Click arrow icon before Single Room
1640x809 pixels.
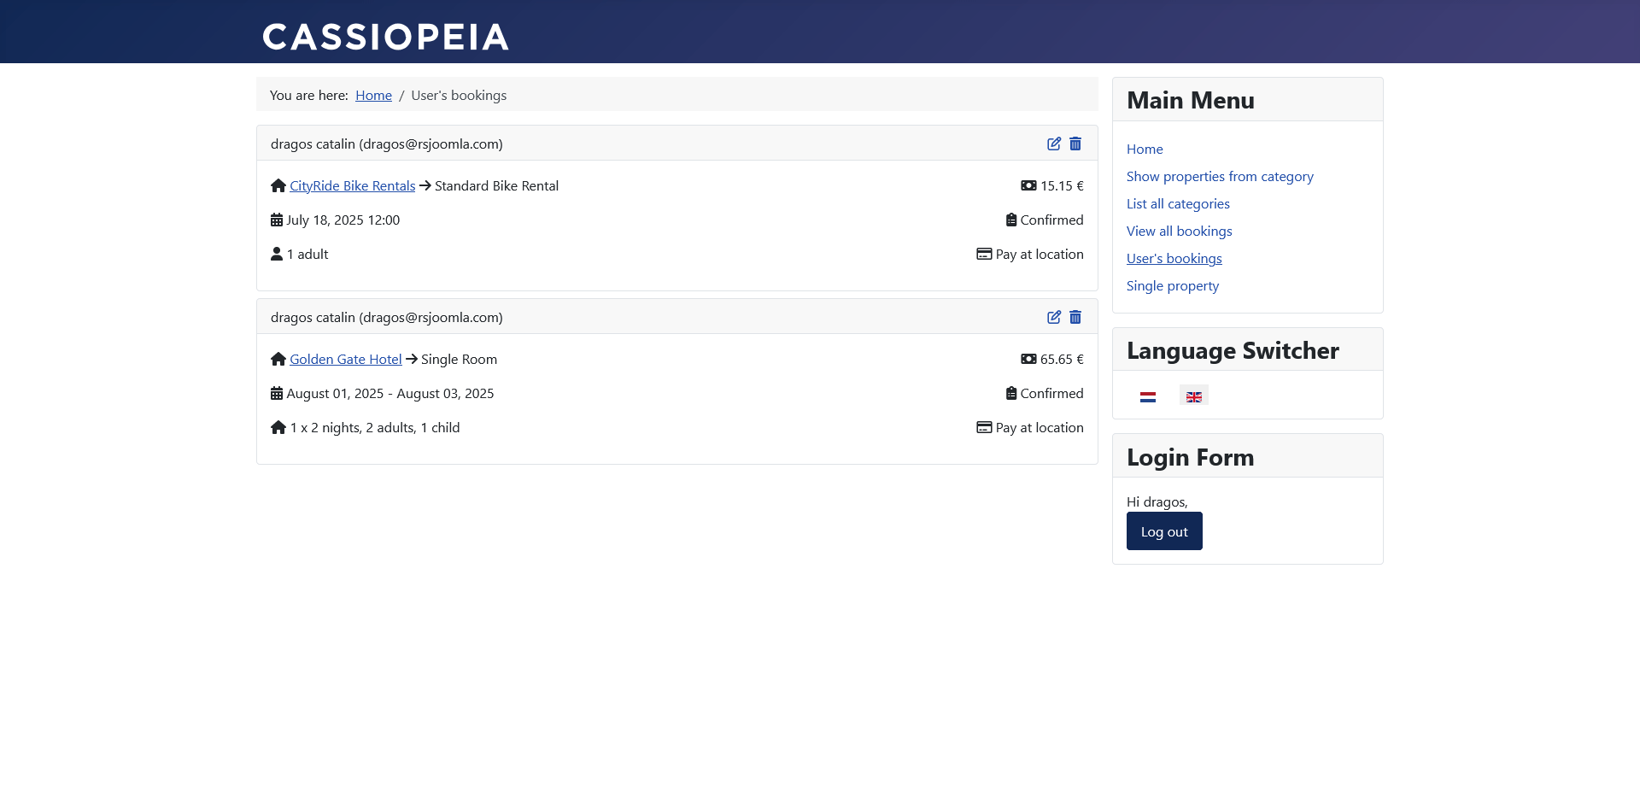tap(412, 359)
